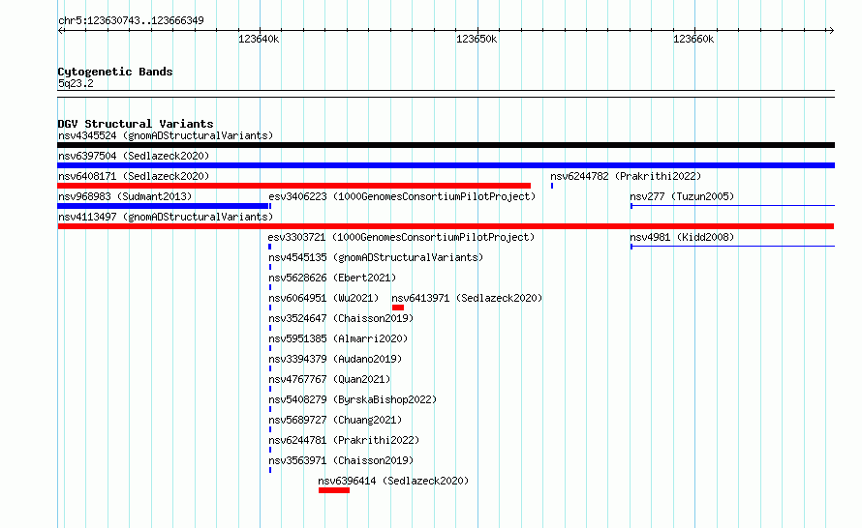Image resolution: width=862 pixels, height=528 pixels.
Task: Click the 123660k ruler label
Action: (x=693, y=39)
